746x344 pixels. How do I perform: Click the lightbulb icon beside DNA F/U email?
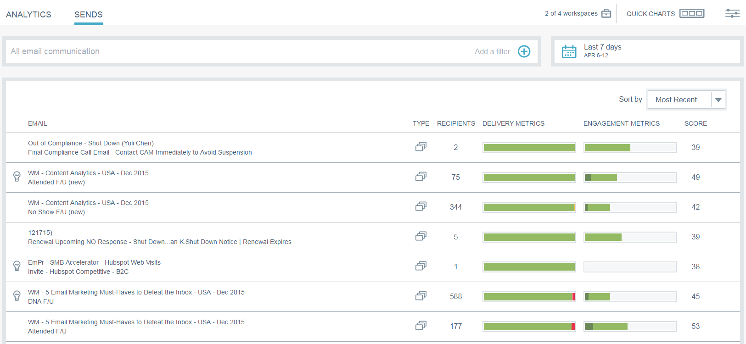(17, 296)
